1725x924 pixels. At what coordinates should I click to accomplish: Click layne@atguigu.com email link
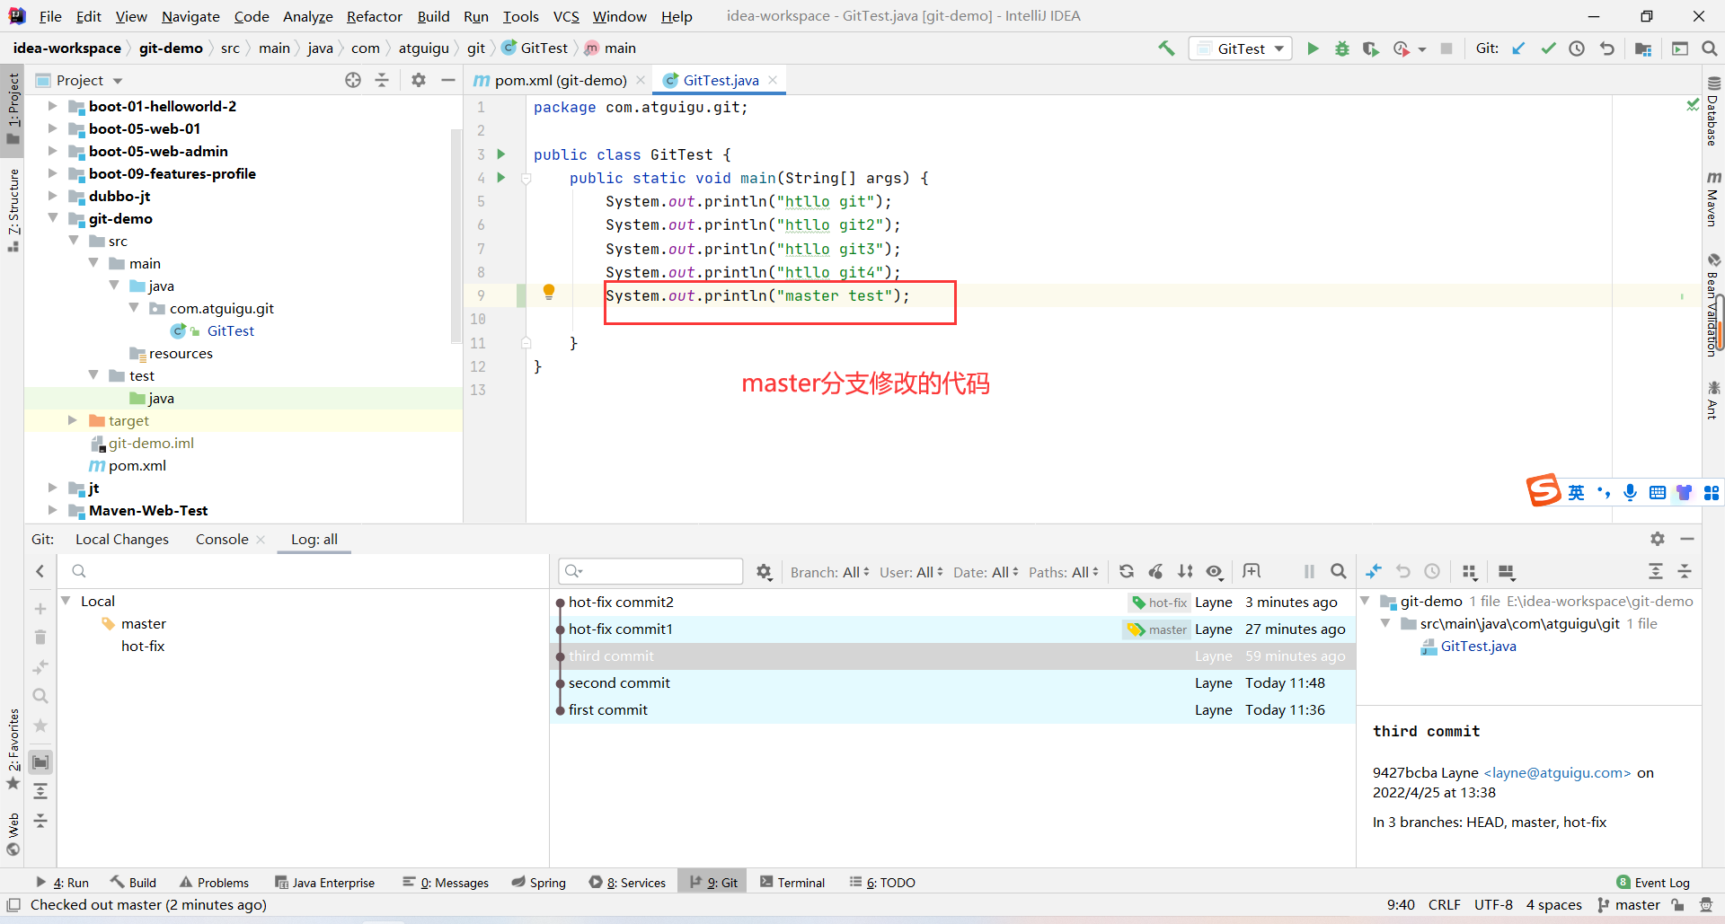1557,772
